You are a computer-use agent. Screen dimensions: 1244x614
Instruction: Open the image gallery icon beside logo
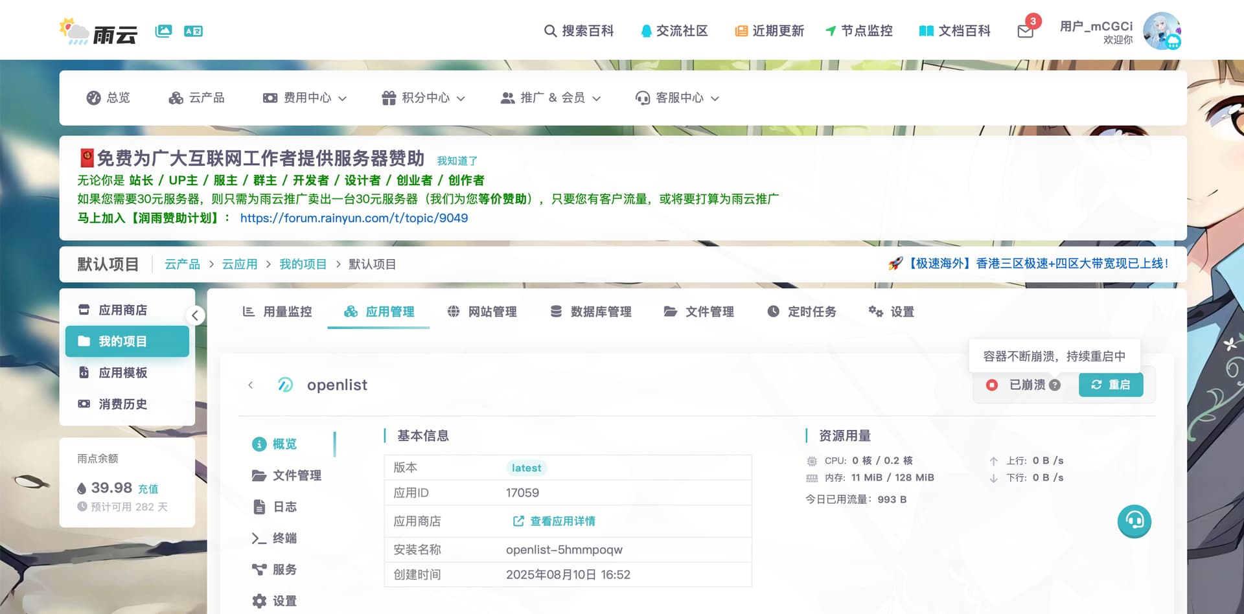click(x=163, y=31)
